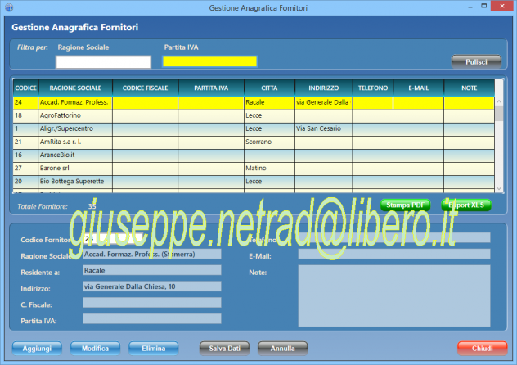The width and height of the screenshot is (517, 365).
Task: Click the Via San Cesario address cell
Action: [x=323, y=129]
